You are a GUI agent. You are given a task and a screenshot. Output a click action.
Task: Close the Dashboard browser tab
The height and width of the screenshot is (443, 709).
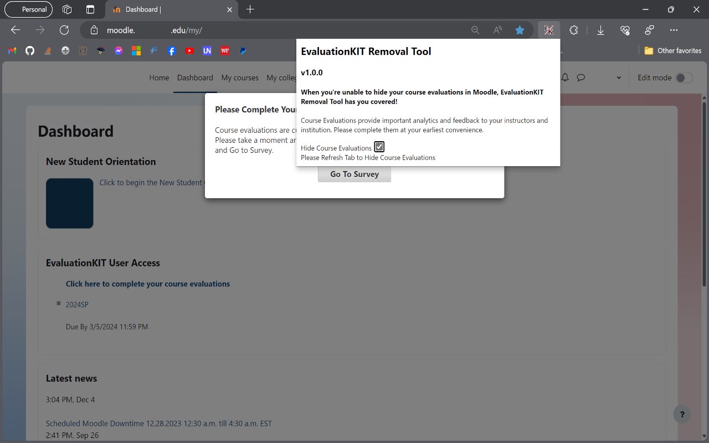click(x=230, y=9)
